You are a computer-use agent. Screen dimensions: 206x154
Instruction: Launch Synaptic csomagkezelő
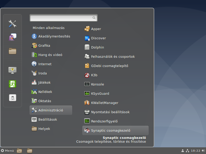(115, 130)
